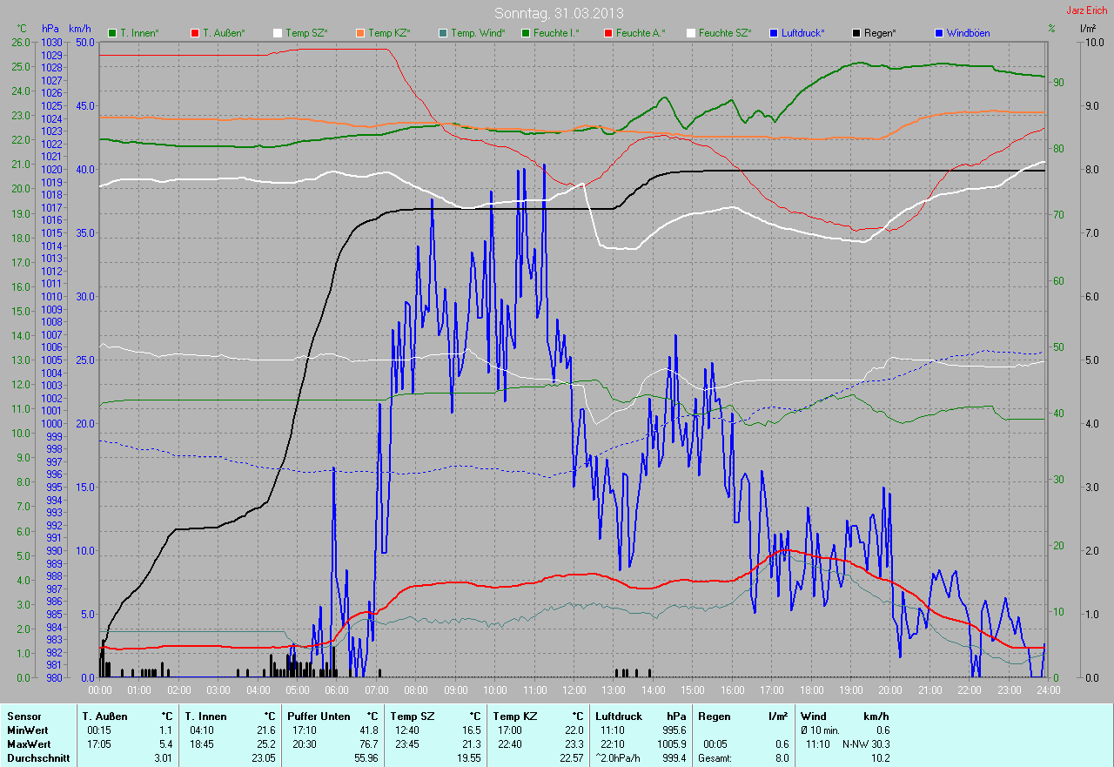Click the hPa axis unit label
This screenshot has height=767, width=1114.
51,29
